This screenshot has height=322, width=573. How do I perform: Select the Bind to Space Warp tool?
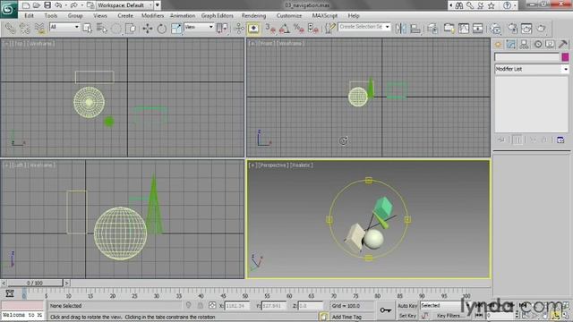tap(39, 28)
